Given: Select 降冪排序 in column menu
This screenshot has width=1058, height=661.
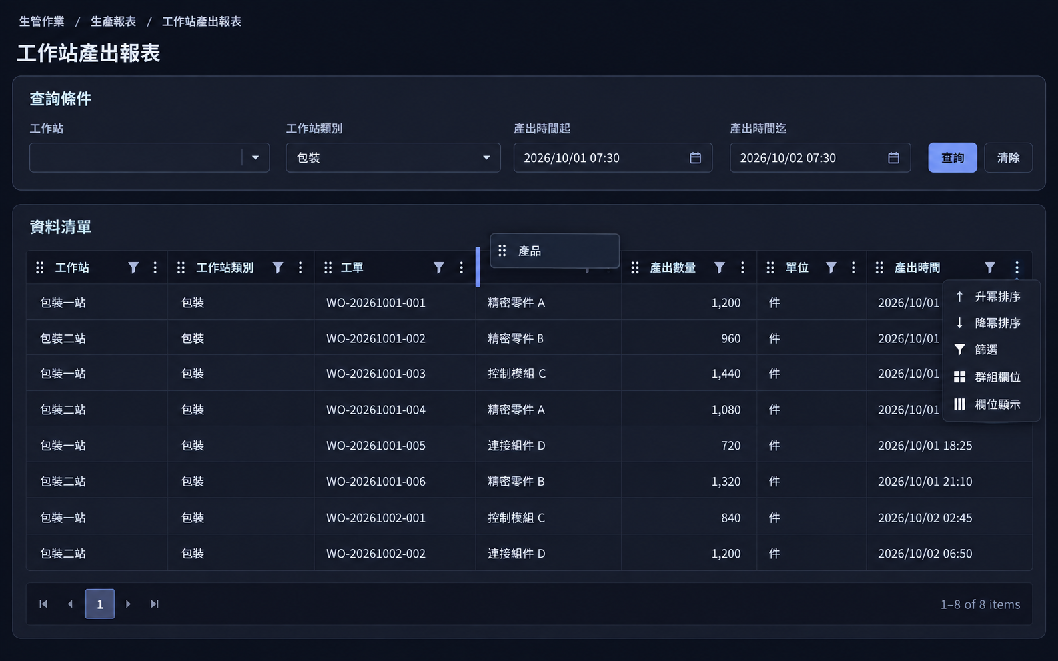Looking at the screenshot, I should tap(991, 323).
